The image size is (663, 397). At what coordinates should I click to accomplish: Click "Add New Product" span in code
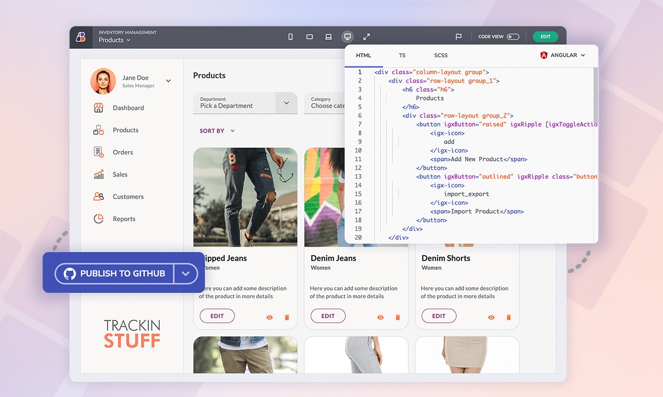(x=479, y=159)
